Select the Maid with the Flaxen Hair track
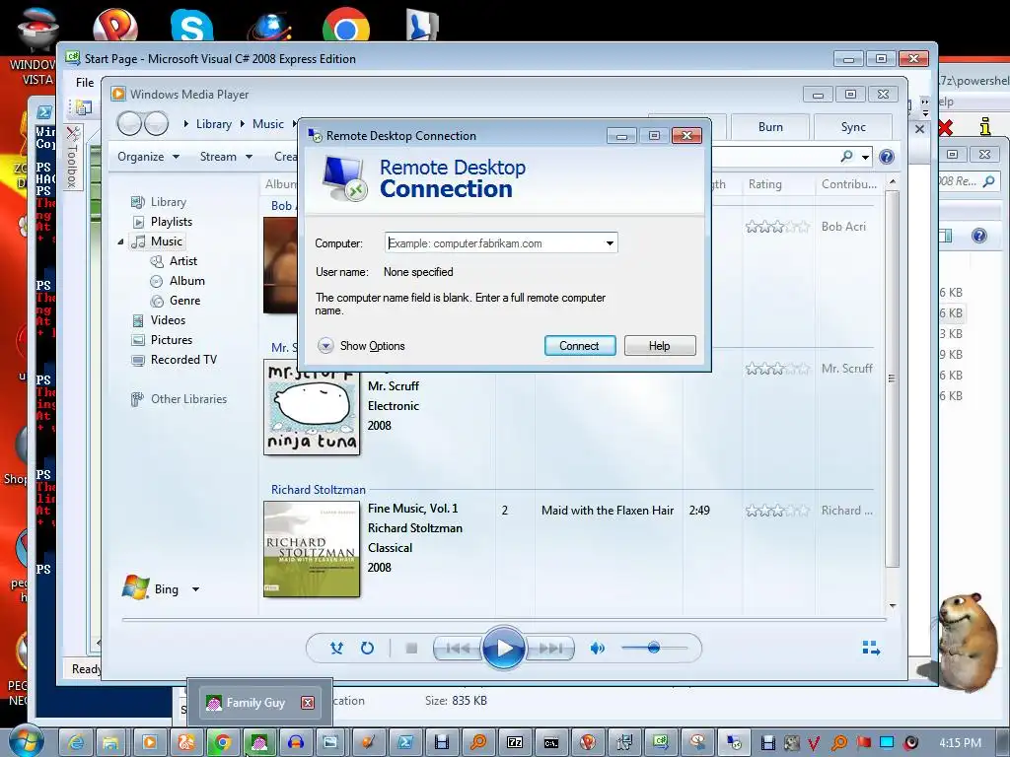This screenshot has height=757, width=1010. pos(607,511)
